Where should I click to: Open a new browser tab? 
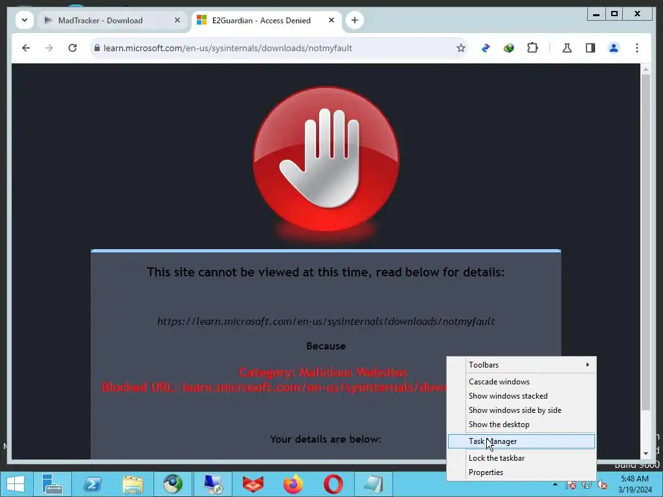[x=354, y=20]
